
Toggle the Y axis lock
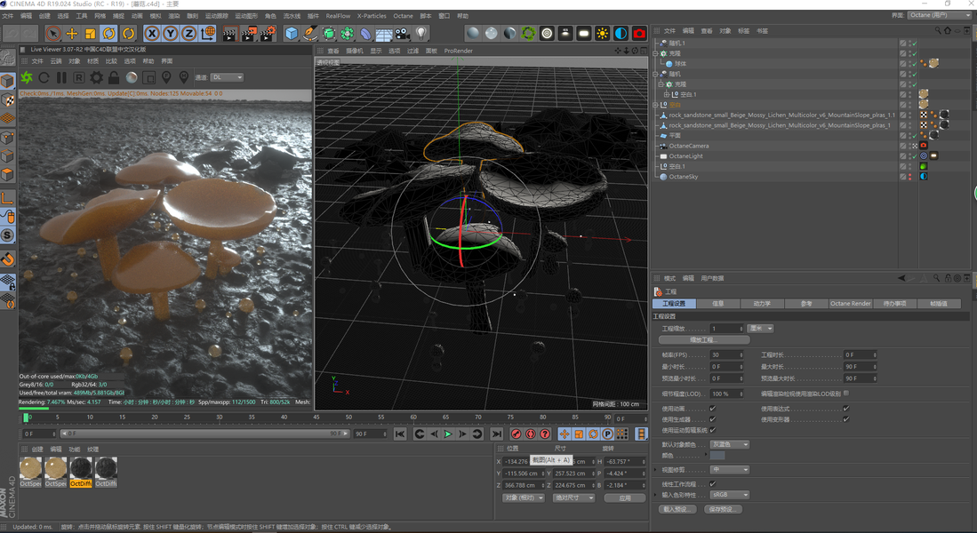pos(171,33)
